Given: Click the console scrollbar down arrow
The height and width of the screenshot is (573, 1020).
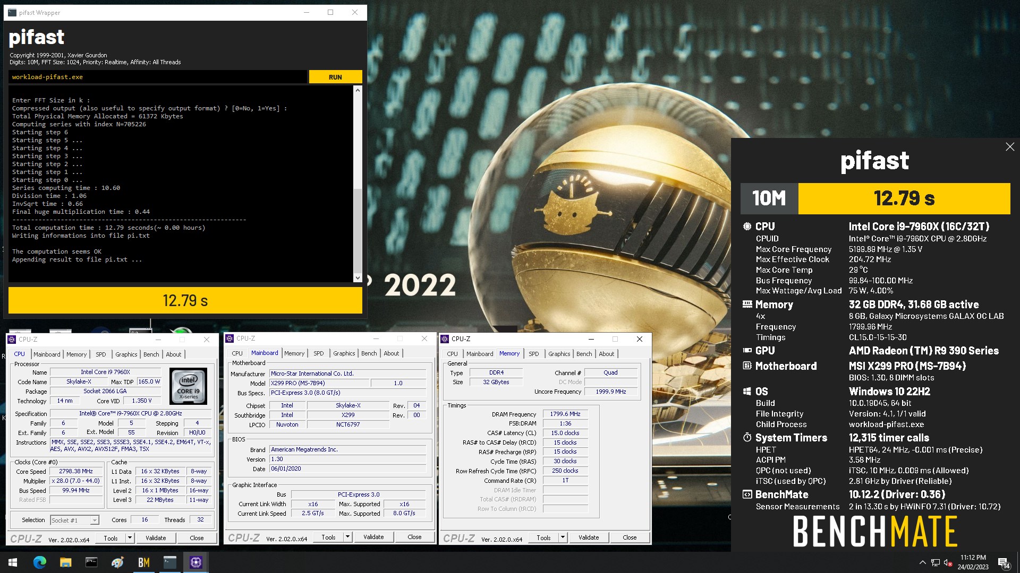Looking at the screenshot, I should coord(358,277).
